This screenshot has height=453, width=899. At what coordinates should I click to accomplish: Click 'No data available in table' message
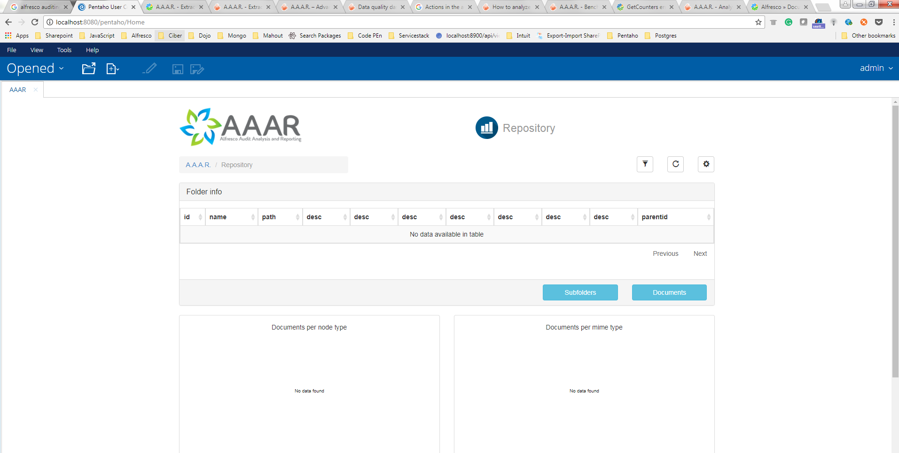click(446, 234)
